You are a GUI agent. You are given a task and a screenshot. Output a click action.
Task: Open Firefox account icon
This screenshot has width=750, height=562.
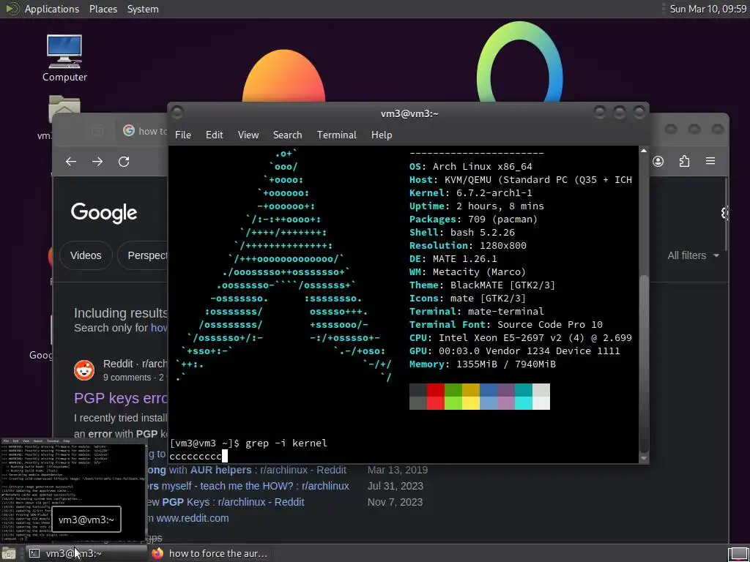658,161
